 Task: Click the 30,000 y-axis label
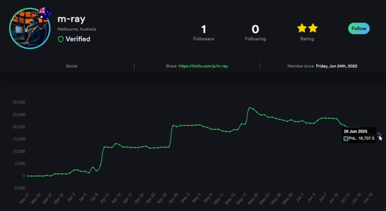click(x=19, y=102)
